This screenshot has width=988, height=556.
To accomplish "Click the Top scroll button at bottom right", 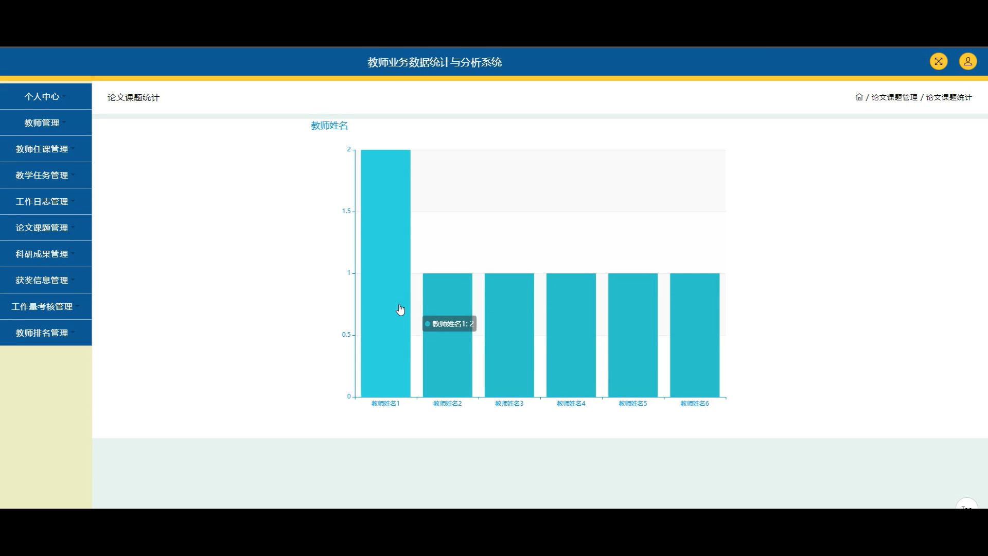I will 966,505.
